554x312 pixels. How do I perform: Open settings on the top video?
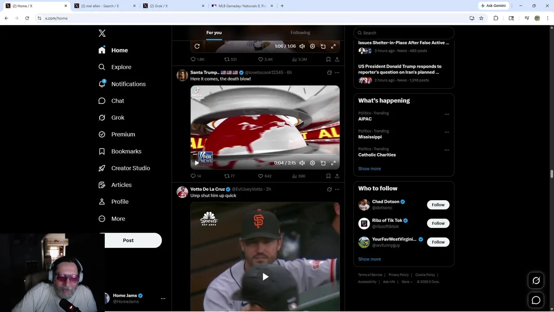click(312, 46)
